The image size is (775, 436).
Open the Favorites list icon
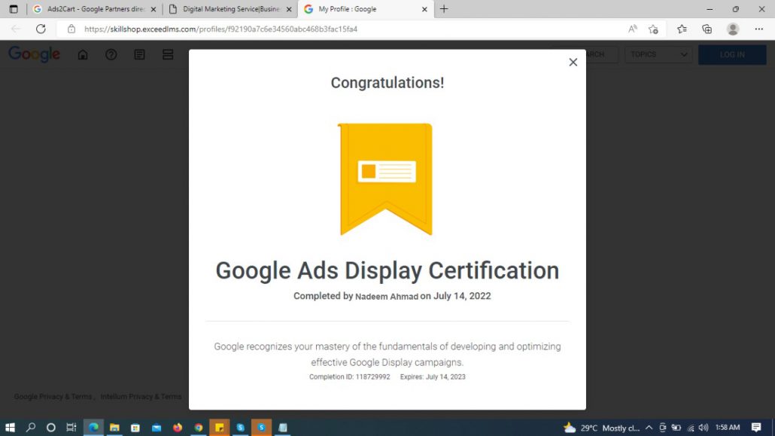click(682, 29)
